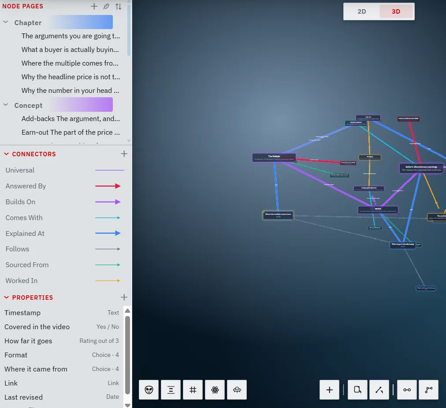Collapse the Chapter group
Viewport: 446px width, 408px height.
[x=6, y=22]
